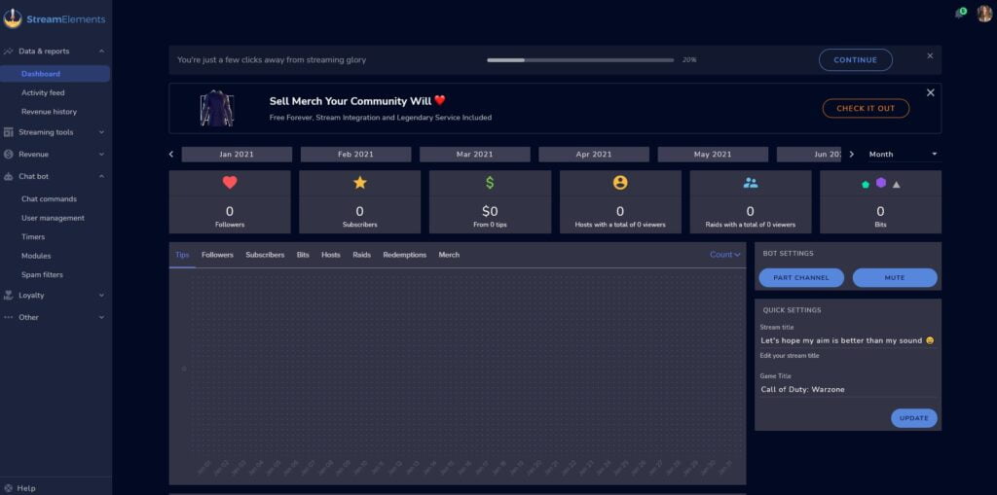997x495 pixels.
Task: Click the Revenue sidebar icon
Action: click(8, 154)
